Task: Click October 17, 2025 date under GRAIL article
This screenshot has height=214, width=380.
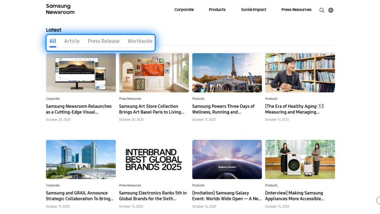Action: click(x=57, y=207)
